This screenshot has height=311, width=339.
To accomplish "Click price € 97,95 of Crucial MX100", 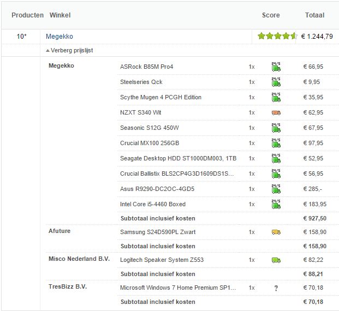I will [x=313, y=143].
